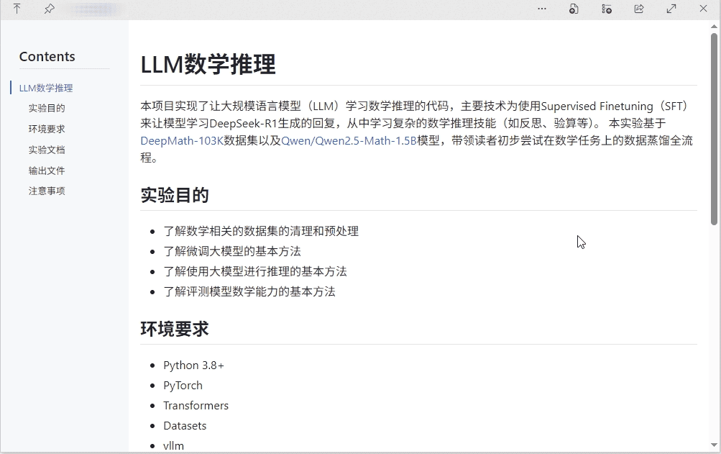
Task: Open the DeepMath-103K dataset link
Action: (x=182, y=140)
